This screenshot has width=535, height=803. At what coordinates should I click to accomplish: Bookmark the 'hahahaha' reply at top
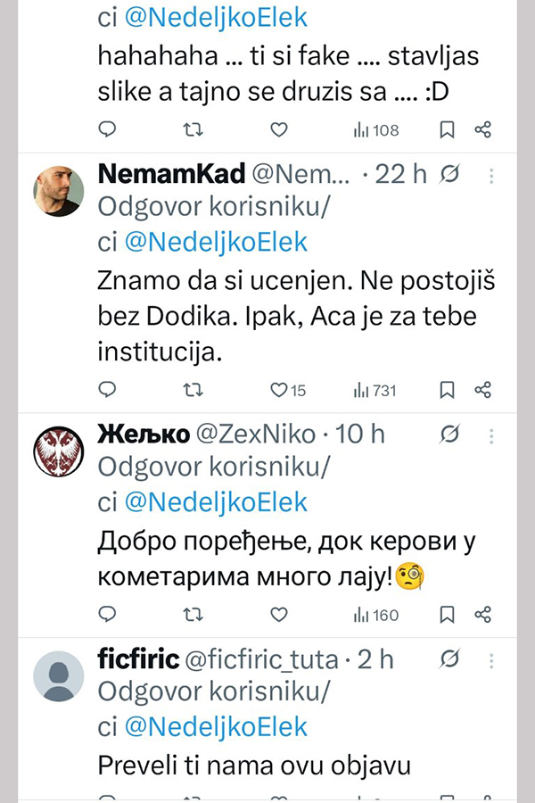(448, 130)
